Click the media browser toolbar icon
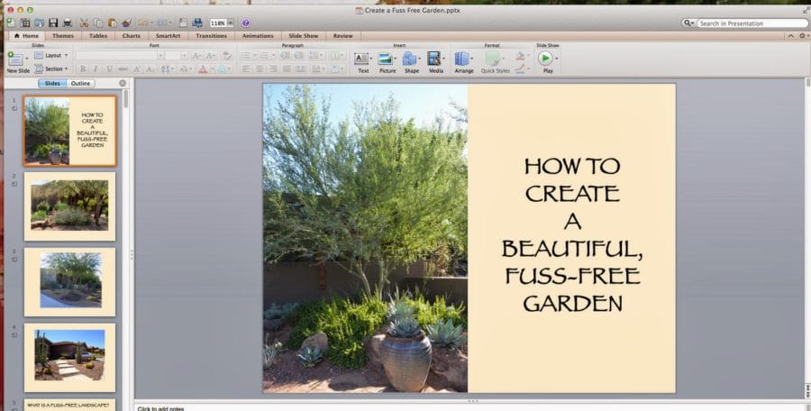811x411 pixels. click(197, 23)
